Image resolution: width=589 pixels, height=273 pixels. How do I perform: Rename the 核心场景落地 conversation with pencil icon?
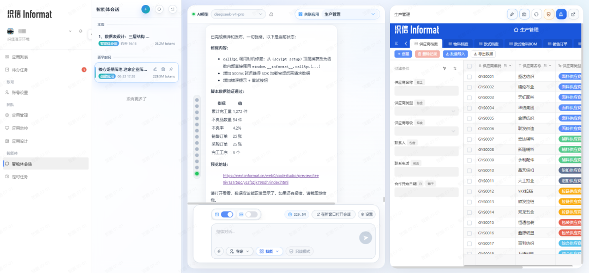pyautogui.click(x=155, y=69)
